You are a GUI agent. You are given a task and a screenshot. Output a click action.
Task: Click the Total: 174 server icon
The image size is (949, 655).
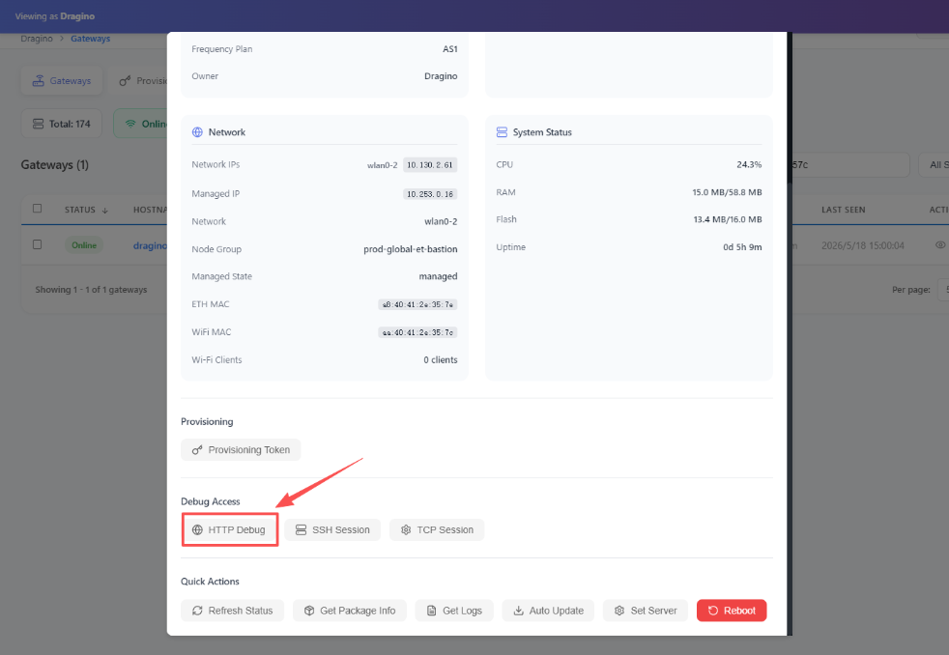point(38,124)
